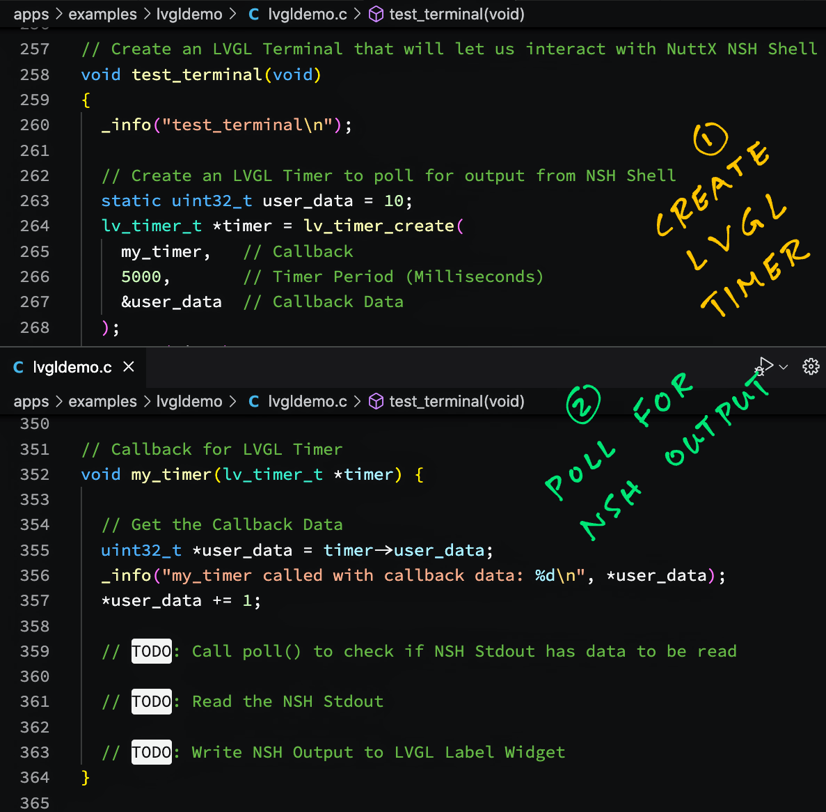Click "examples" breadcrumb below the lvgldemo.c tab

[102, 401]
